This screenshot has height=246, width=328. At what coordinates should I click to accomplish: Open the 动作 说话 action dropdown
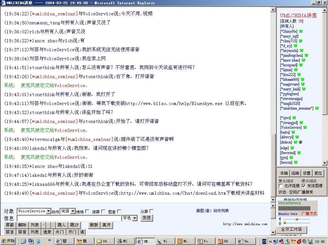pos(73,211)
